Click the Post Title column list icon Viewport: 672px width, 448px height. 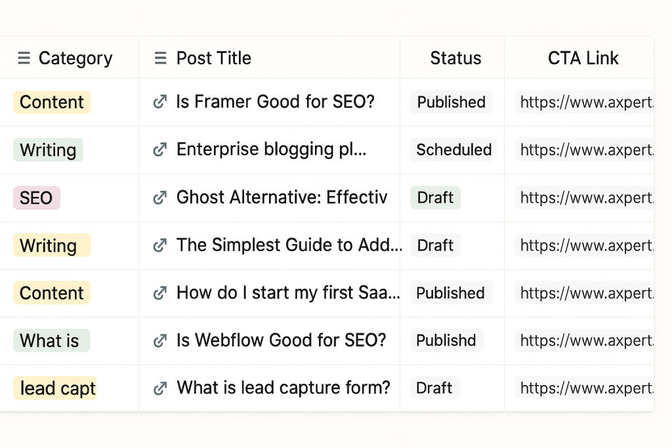(x=160, y=58)
